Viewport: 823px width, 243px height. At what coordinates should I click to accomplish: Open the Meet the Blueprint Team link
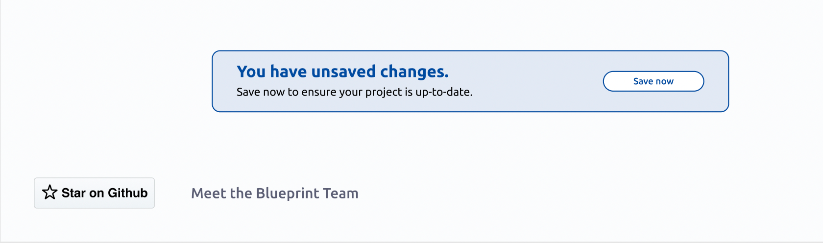[x=274, y=194]
